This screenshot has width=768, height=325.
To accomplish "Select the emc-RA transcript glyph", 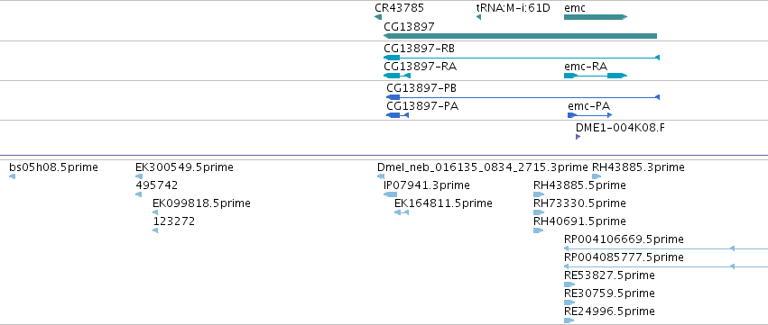I will pos(596,76).
